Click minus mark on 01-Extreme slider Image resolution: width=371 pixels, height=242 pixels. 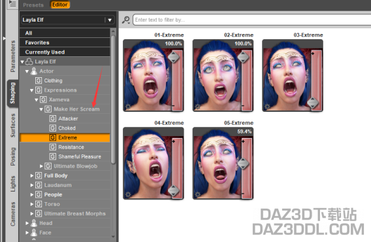click(x=173, y=105)
